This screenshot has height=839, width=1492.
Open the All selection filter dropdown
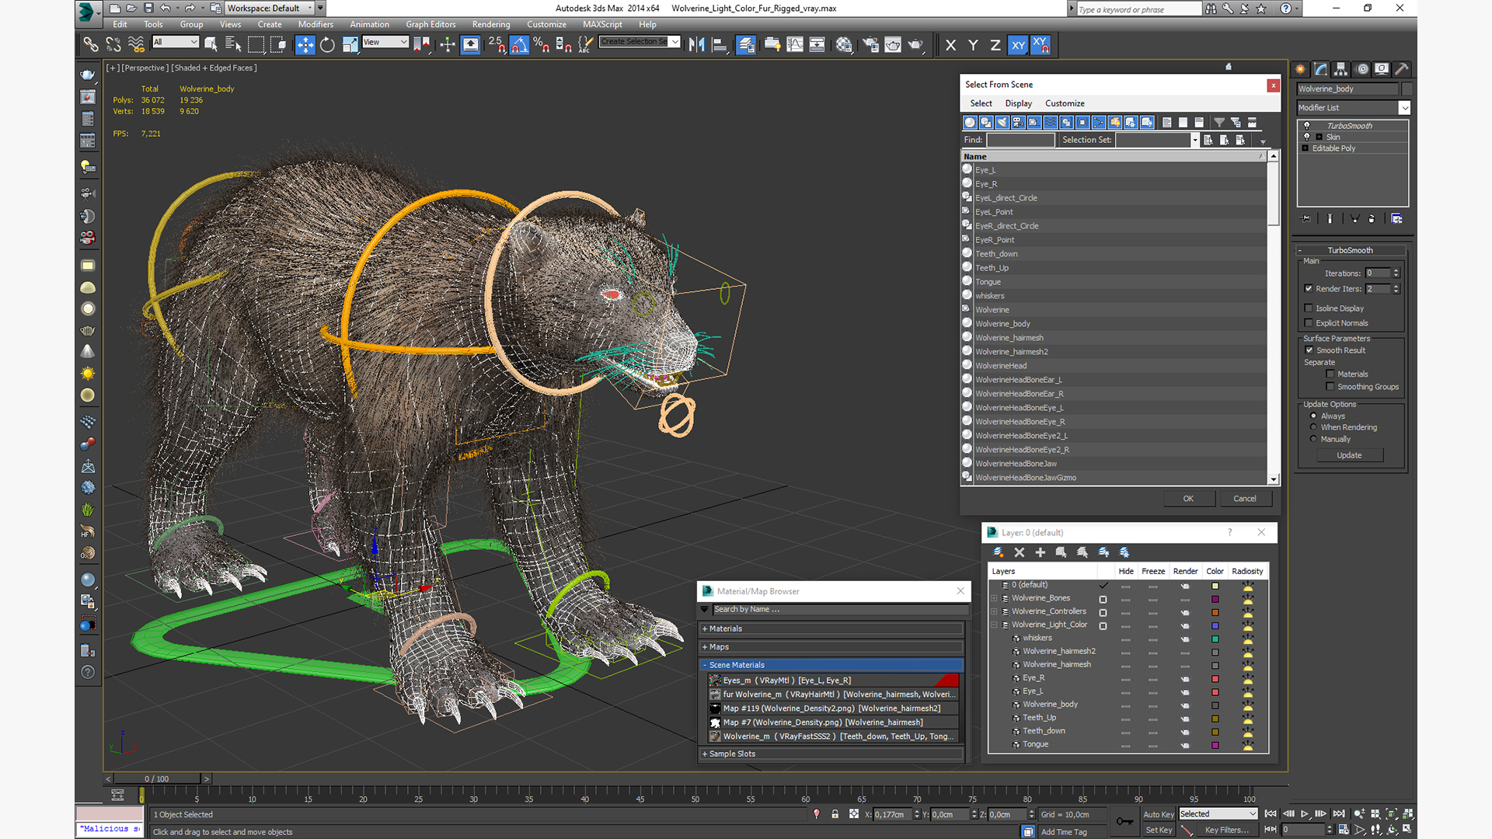click(176, 42)
